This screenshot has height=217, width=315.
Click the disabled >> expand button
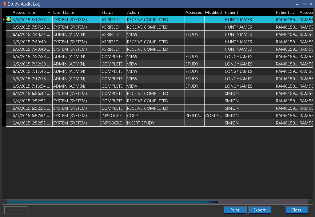pos(16,210)
